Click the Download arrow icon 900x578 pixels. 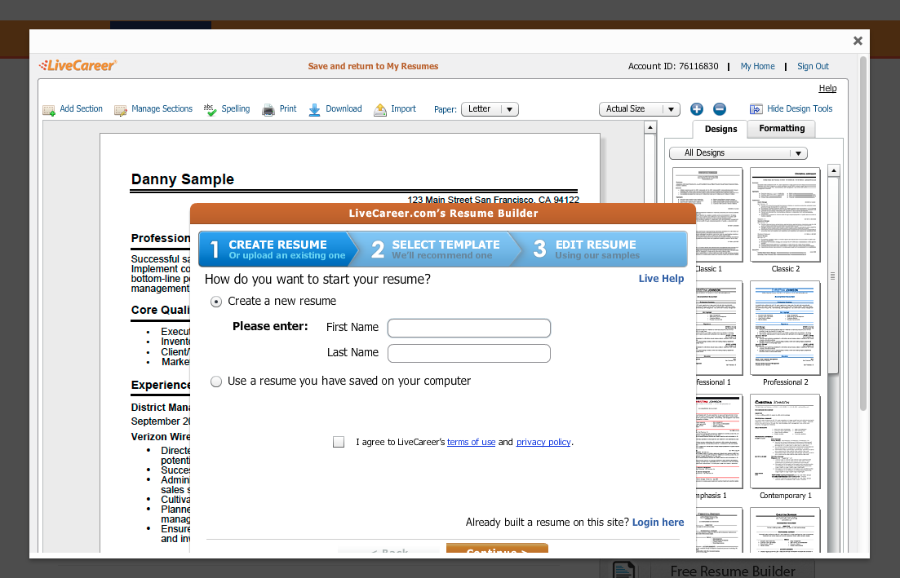[x=314, y=109]
